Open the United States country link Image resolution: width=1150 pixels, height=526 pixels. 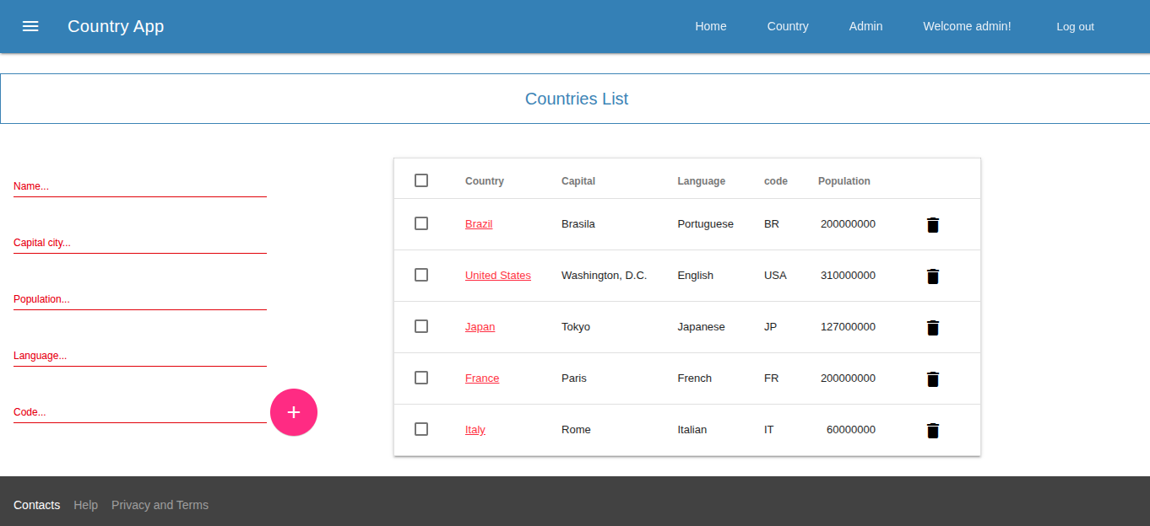[x=497, y=276]
